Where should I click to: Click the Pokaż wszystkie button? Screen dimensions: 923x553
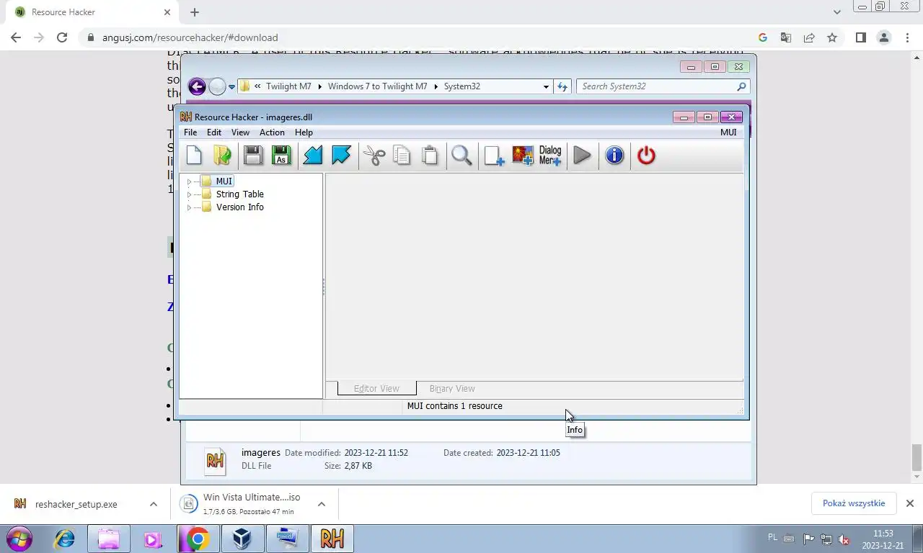854,503
